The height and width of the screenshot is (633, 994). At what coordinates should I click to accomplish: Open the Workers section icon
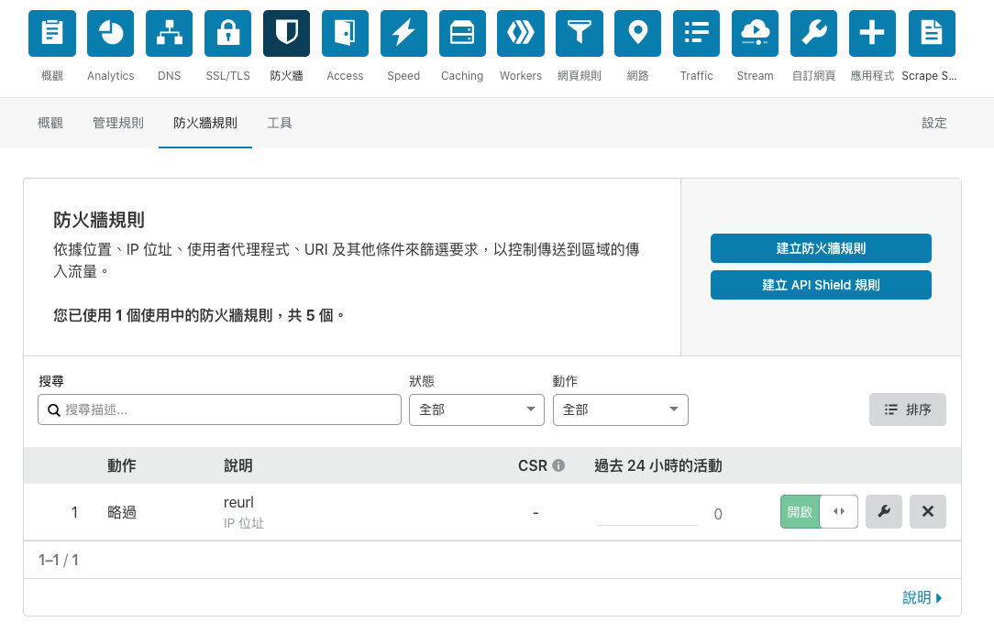(x=521, y=34)
